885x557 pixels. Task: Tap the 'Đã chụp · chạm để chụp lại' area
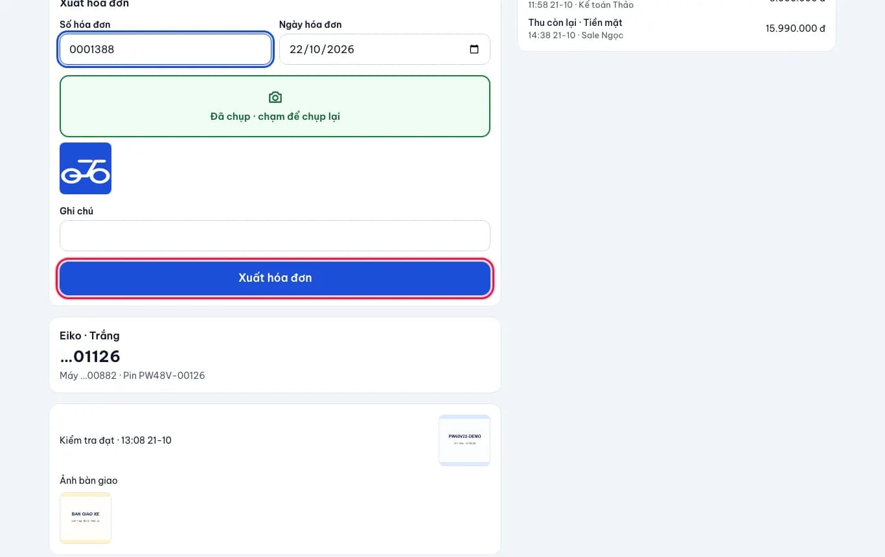(275, 106)
